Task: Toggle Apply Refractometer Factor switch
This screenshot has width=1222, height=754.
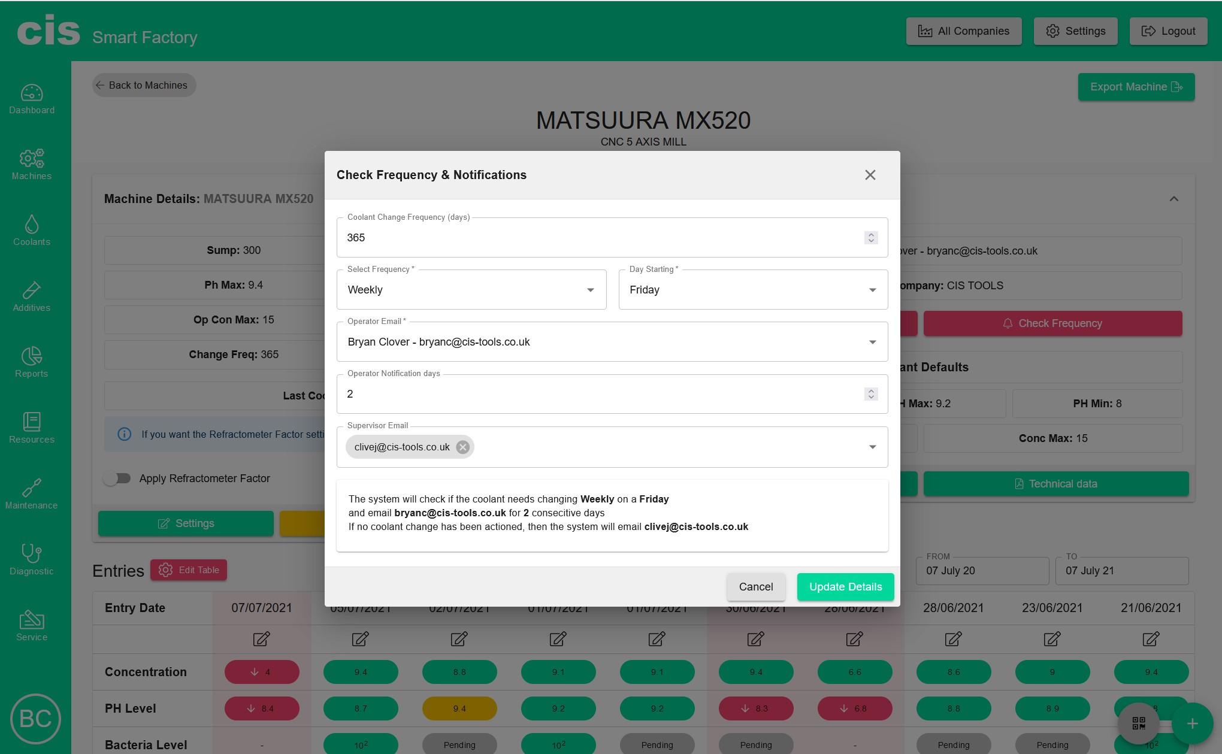Action: pos(117,478)
